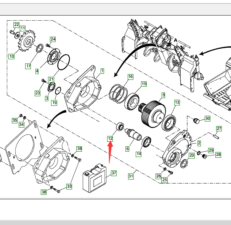The height and width of the screenshot is (225, 231).
Task: Click callout number 17
Action: [28, 66]
